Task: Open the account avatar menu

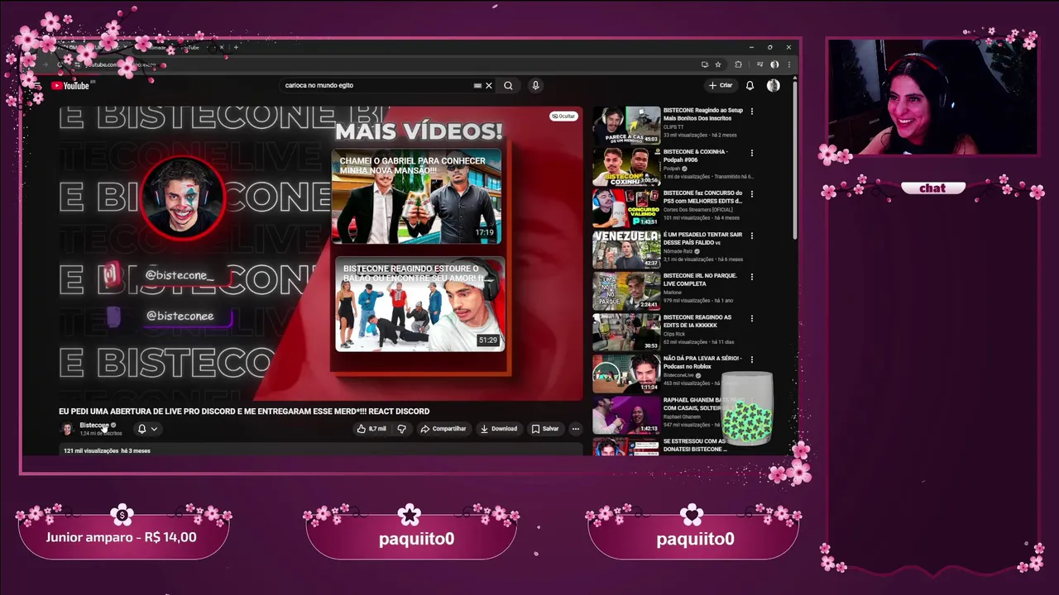Action: (x=773, y=85)
